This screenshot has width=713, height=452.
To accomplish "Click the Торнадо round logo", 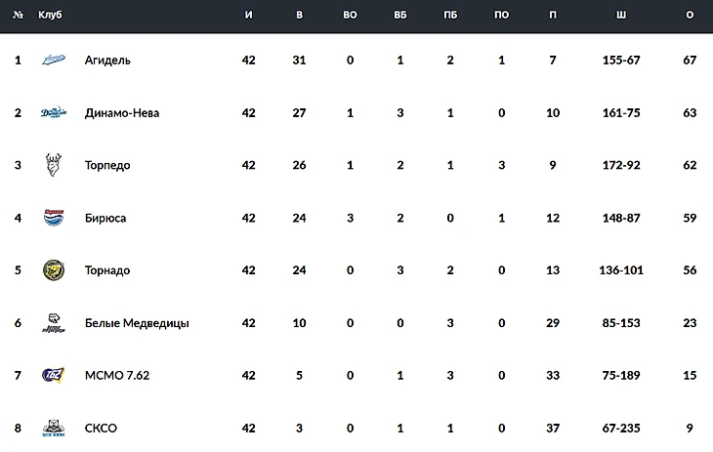I will pyautogui.click(x=53, y=270).
